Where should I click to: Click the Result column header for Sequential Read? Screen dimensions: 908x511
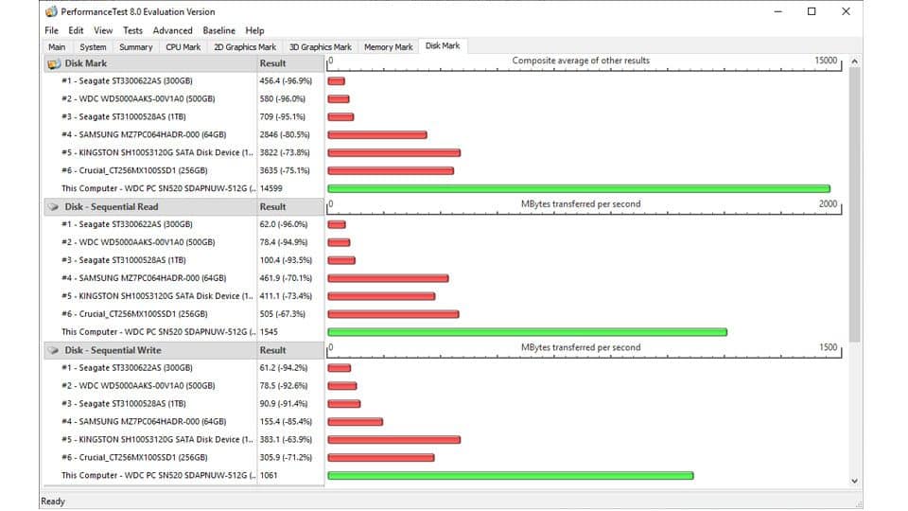272,206
